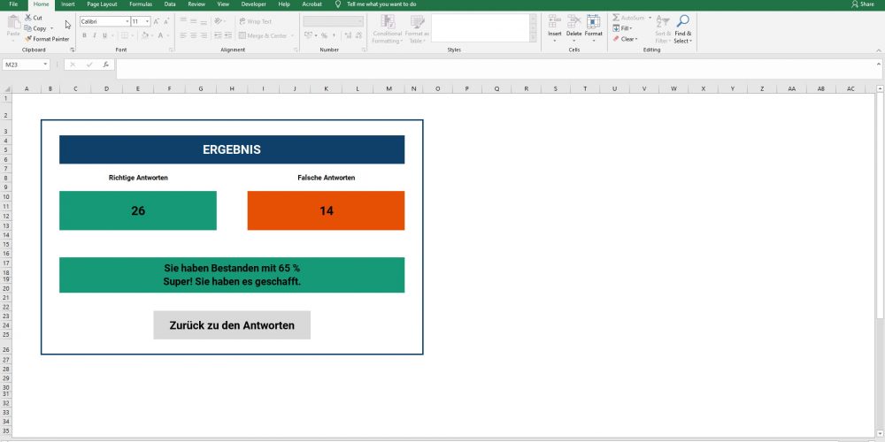Switch to the Page Layout tab
The height and width of the screenshot is (442, 885).
[102, 4]
